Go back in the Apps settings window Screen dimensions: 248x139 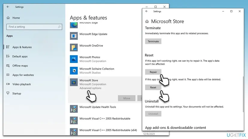(8, 7)
